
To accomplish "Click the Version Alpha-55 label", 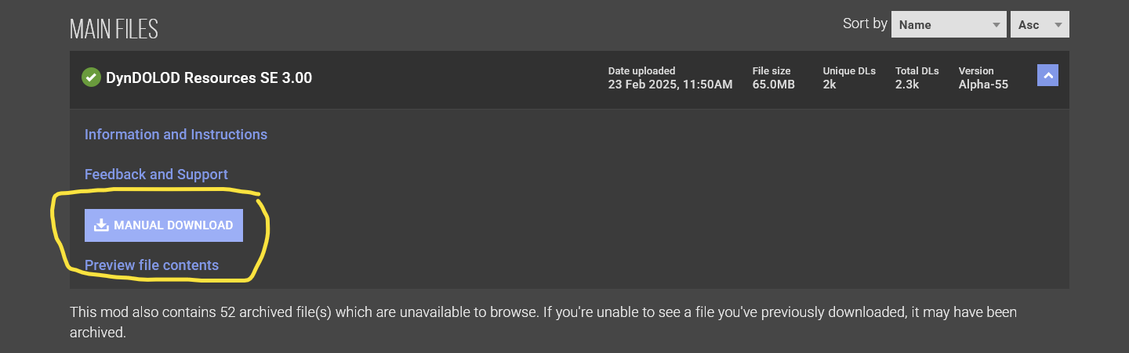I will pos(983,85).
